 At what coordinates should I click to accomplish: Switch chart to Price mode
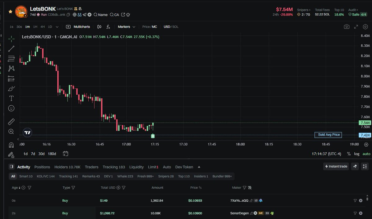146,27
